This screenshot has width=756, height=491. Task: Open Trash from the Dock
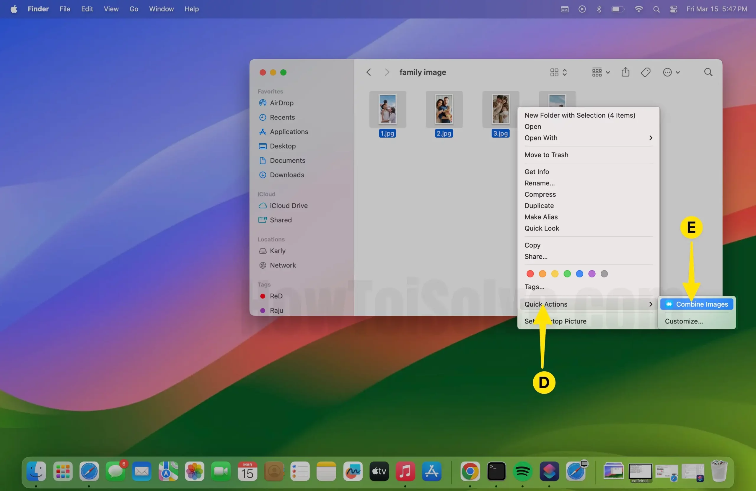[x=719, y=471]
